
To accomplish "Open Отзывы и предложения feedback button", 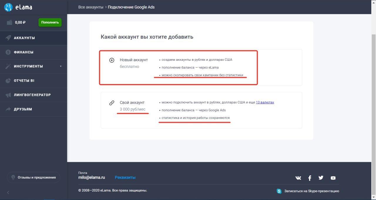I will (33, 177).
